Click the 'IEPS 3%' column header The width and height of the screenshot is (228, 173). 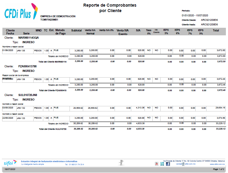(x=166, y=31)
